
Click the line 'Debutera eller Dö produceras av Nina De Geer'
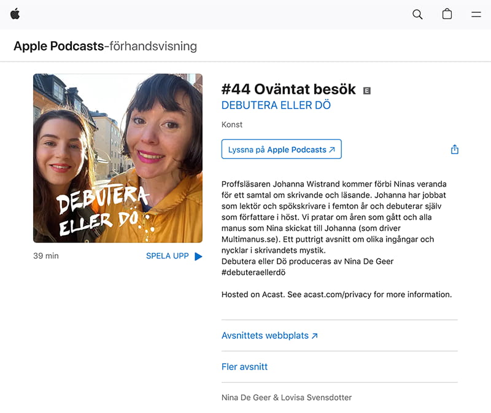tap(307, 261)
